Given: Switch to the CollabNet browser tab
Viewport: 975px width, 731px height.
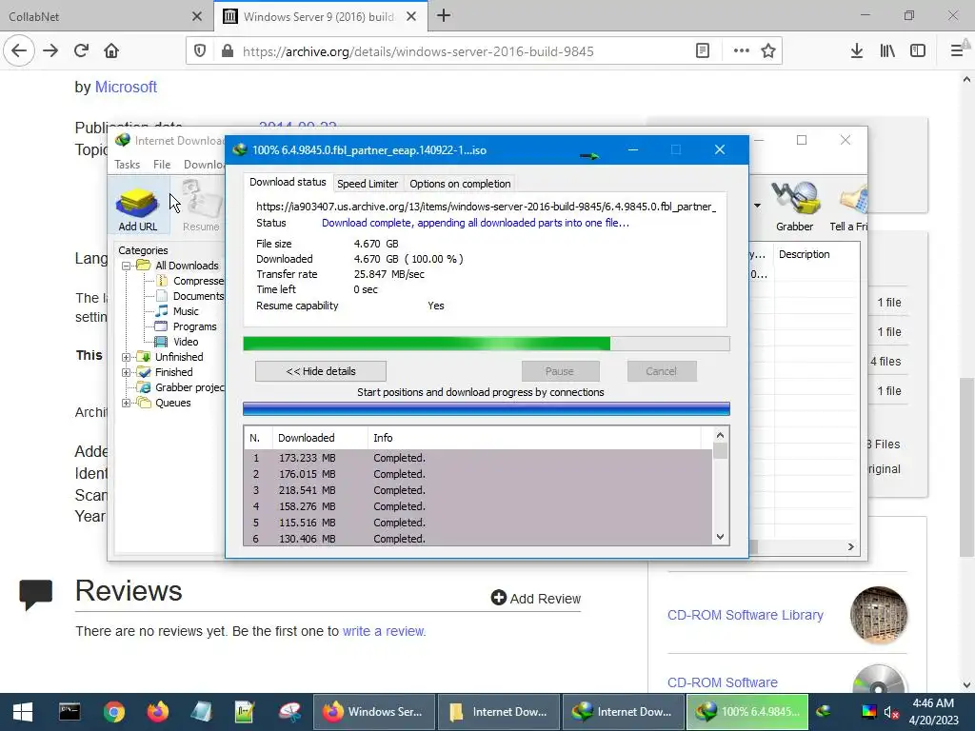Looking at the screenshot, I should pos(106,16).
